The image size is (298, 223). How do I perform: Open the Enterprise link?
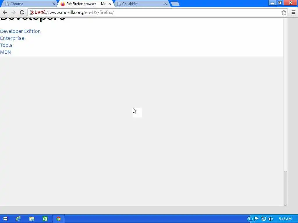(12, 38)
